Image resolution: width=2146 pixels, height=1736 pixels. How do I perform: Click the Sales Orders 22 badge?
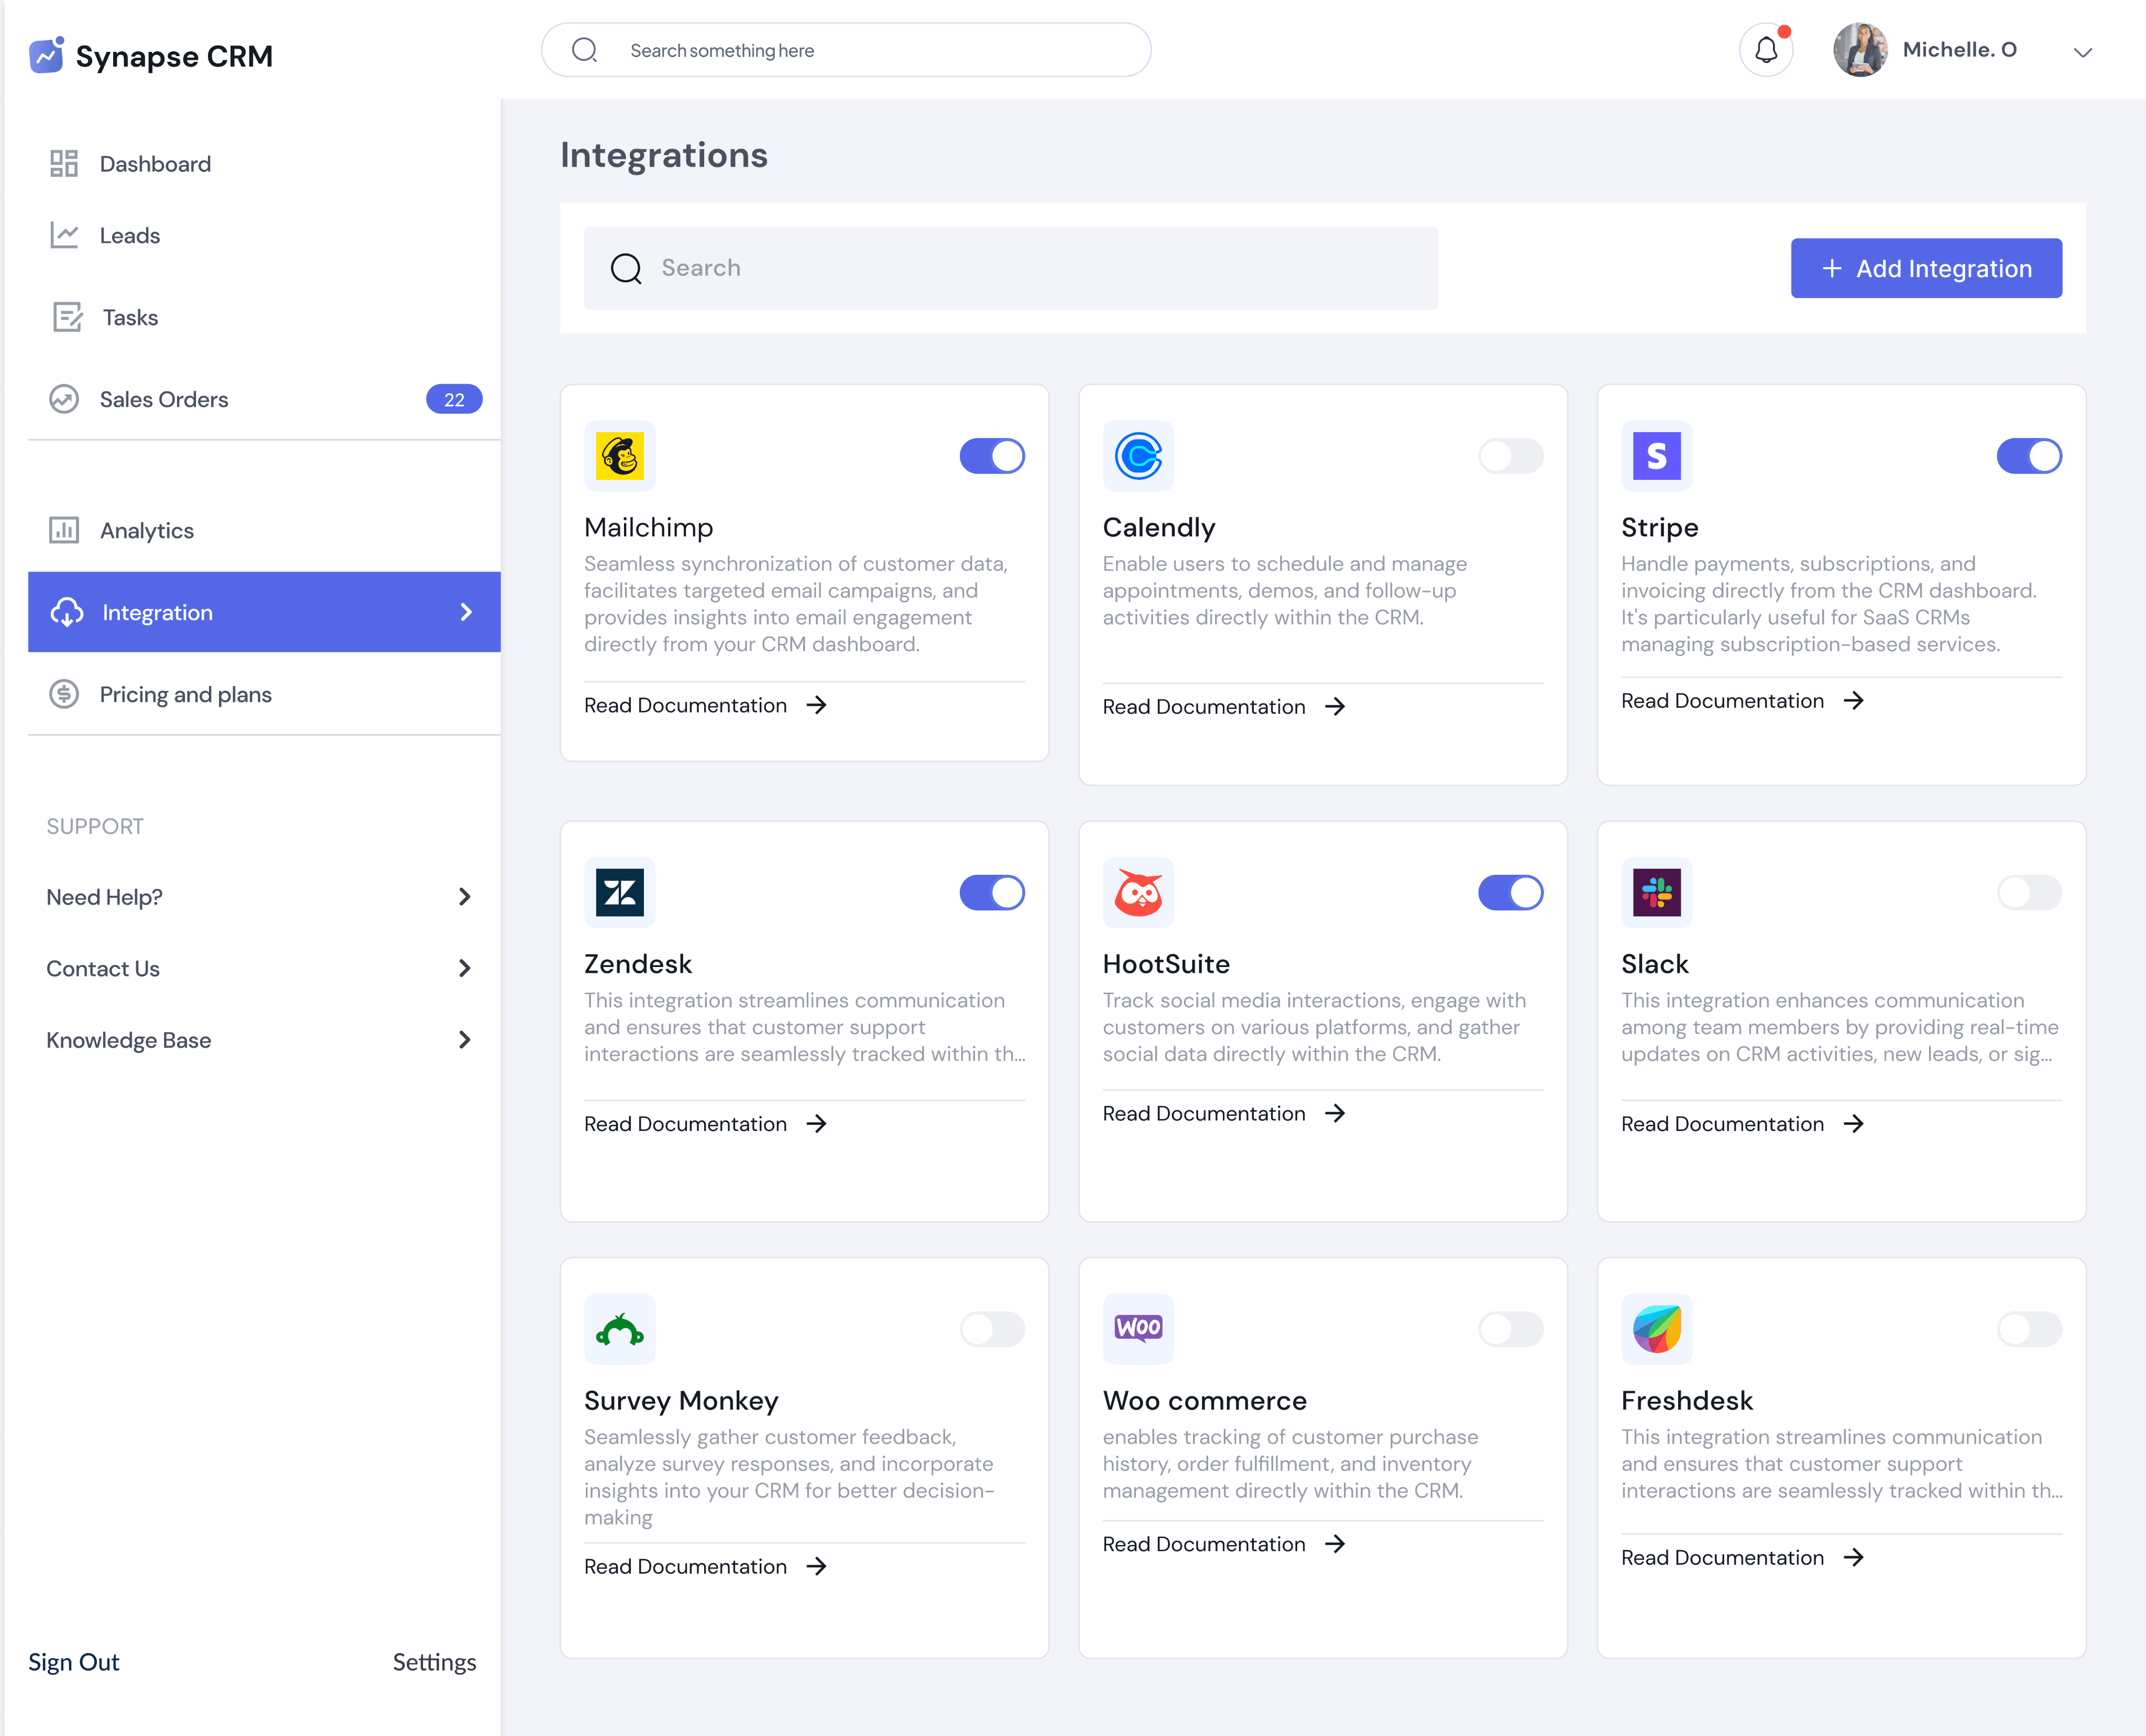454,399
